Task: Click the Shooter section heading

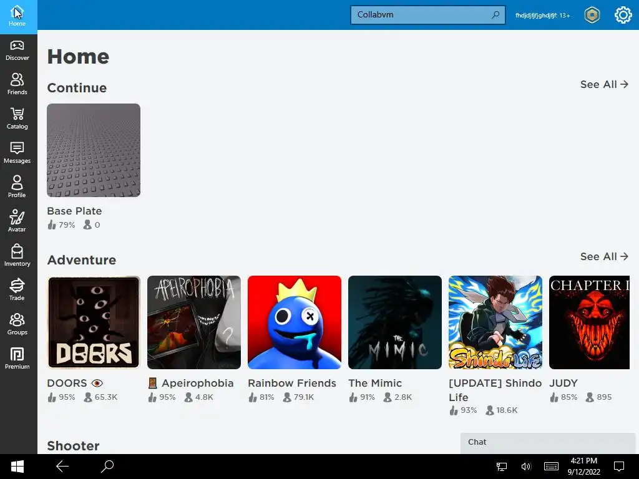Action: click(x=74, y=446)
